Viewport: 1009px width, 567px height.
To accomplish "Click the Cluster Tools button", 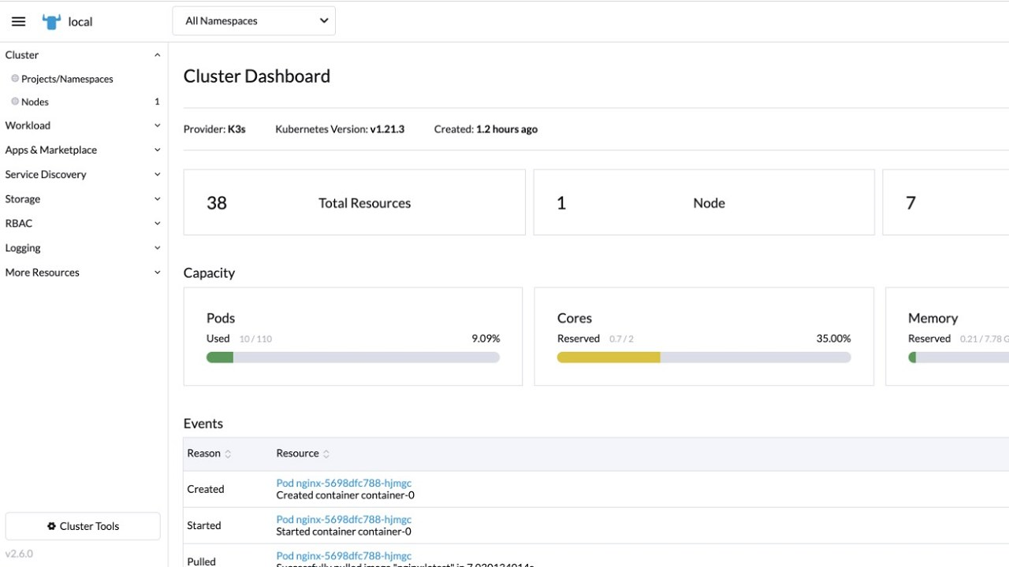I will tap(83, 526).
